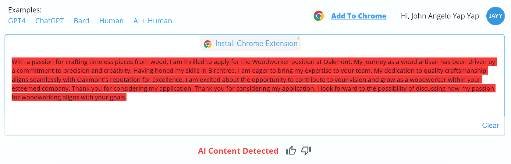The image size is (511, 164).
Task: Open the JAYY user avatar
Action: coord(495,16)
